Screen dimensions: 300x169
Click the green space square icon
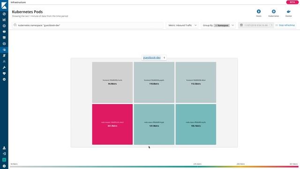click(4, 160)
